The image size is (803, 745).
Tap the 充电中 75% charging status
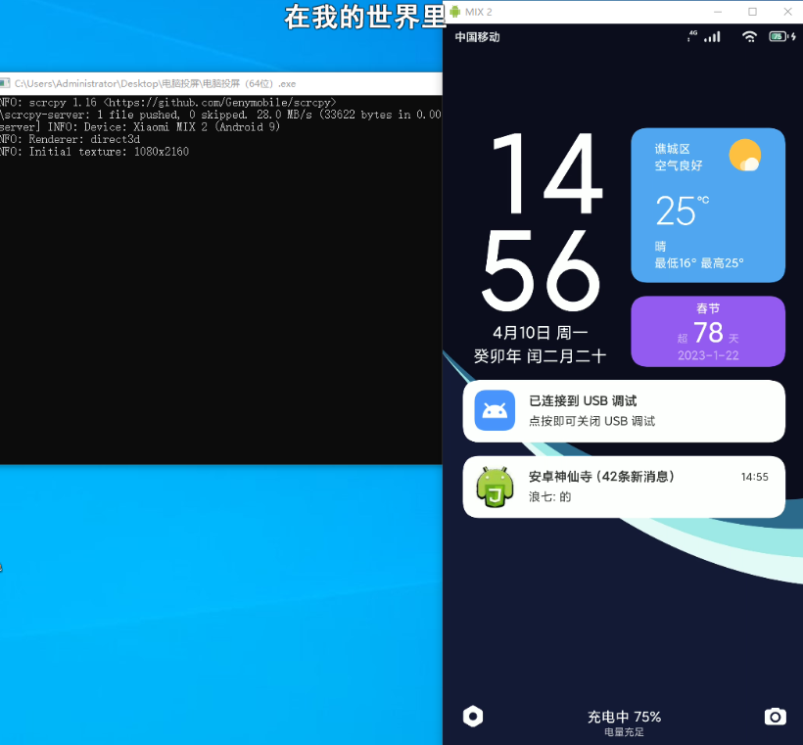[624, 717]
